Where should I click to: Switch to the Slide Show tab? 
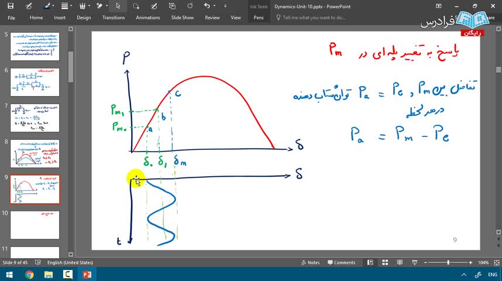click(x=182, y=18)
